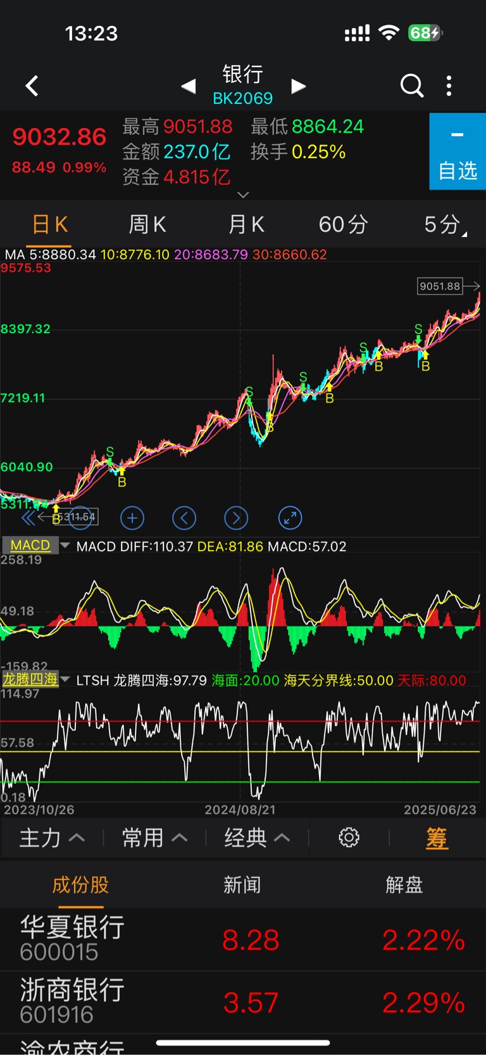Select the 月K tab
Image resolution: width=486 pixels, height=1055 pixels.
[x=246, y=224]
